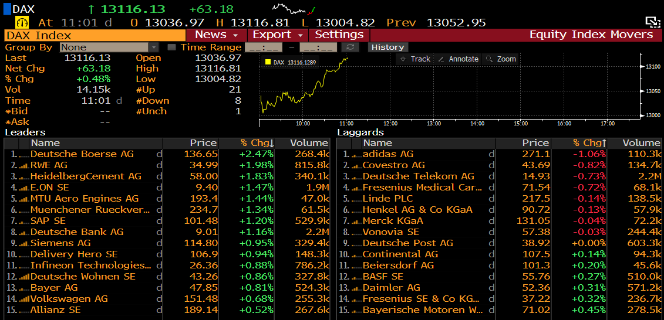Image resolution: width=664 pixels, height=320 pixels.
Task: Click the 13052.95 previous close value
Action: point(456,22)
